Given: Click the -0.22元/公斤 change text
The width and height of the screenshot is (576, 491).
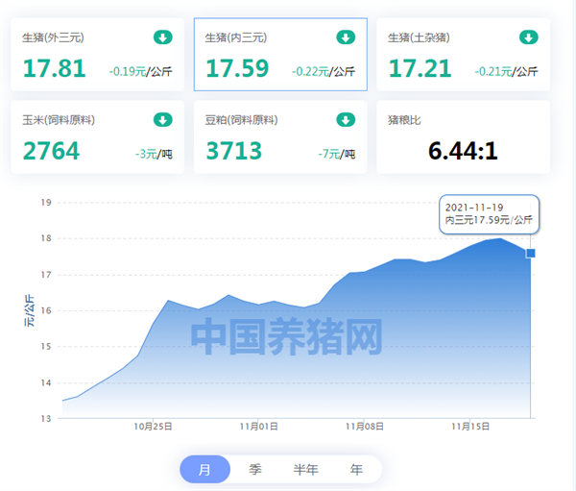Looking at the screenshot, I should point(324,71).
